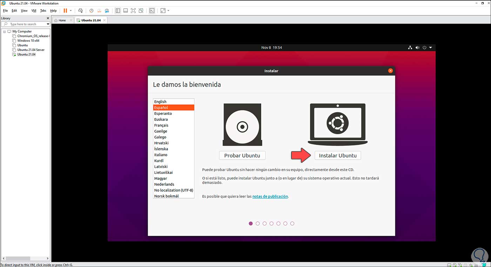
Task: Click the library horizontal scrollbar
Action: coord(25,258)
